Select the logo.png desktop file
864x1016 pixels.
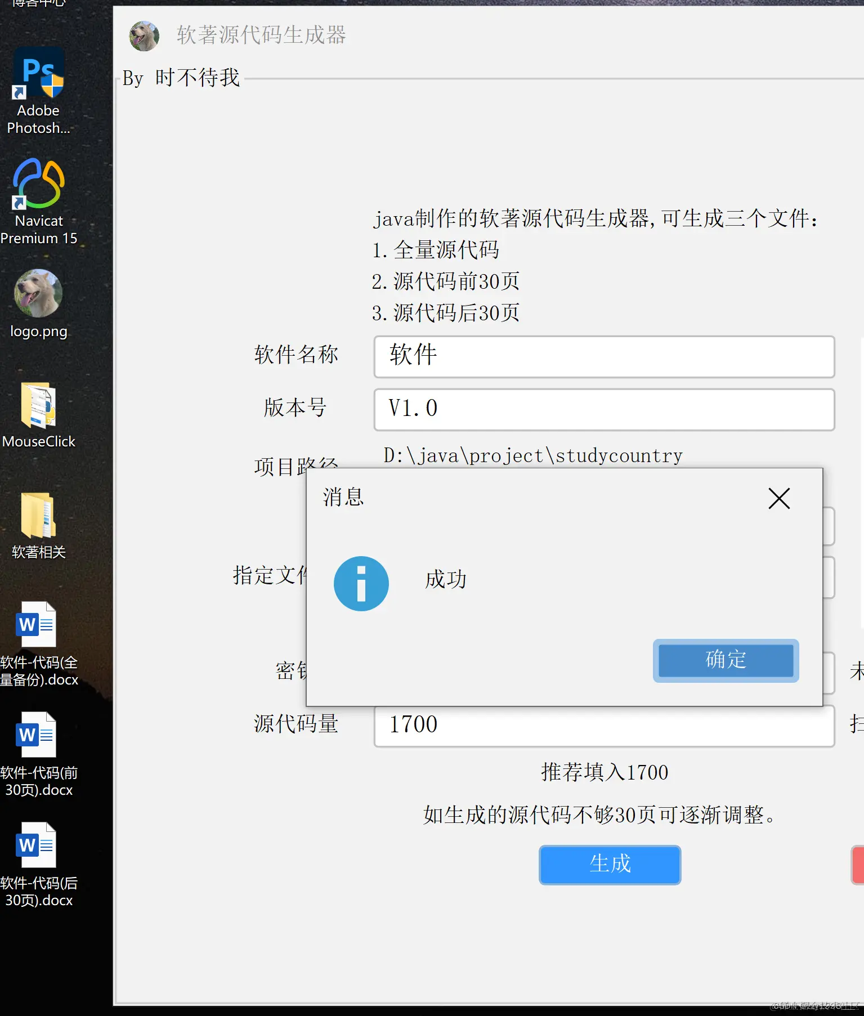38,304
